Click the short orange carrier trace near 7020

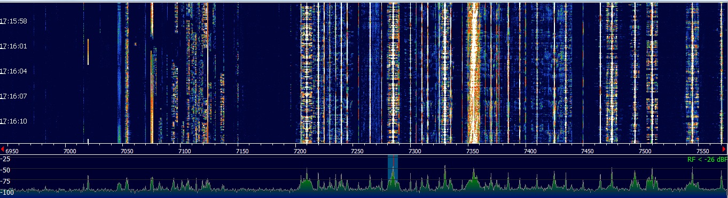click(x=88, y=52)
